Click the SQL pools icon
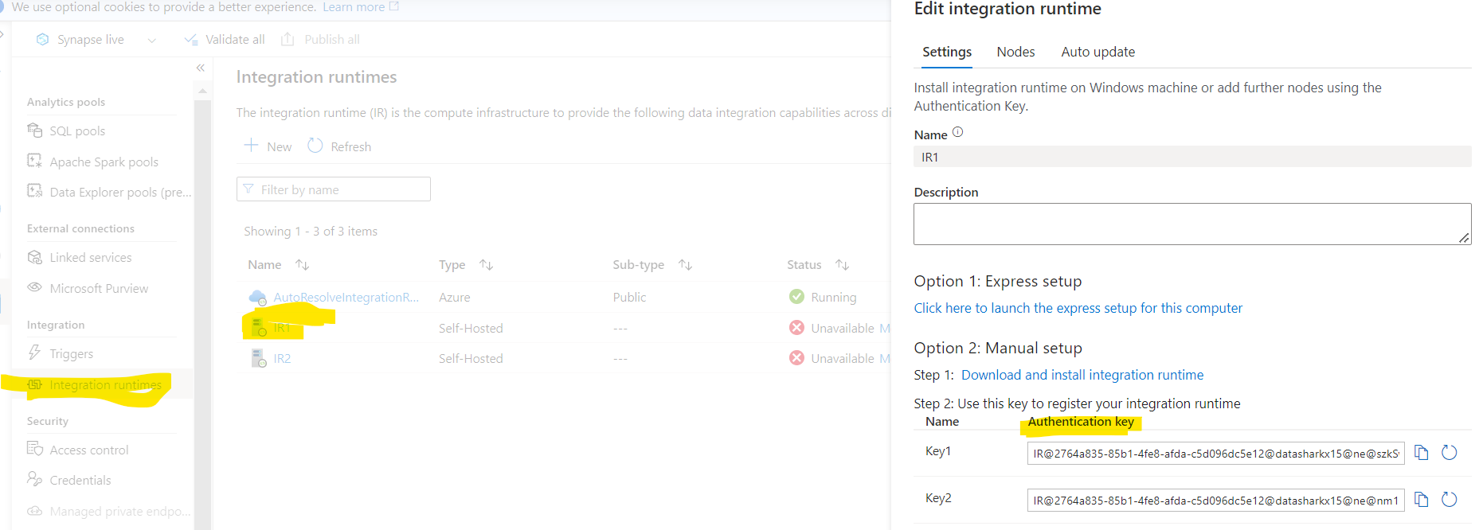Viewport: 1479px width, 530px height. point(35,131)
